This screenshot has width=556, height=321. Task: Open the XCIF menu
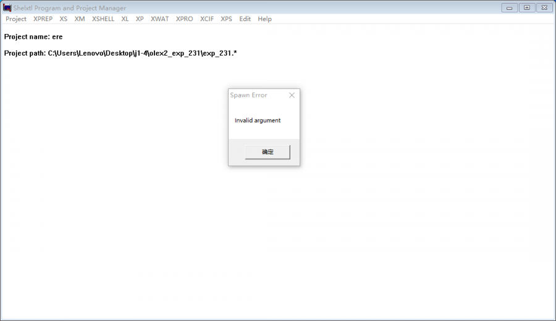[207, 19]
